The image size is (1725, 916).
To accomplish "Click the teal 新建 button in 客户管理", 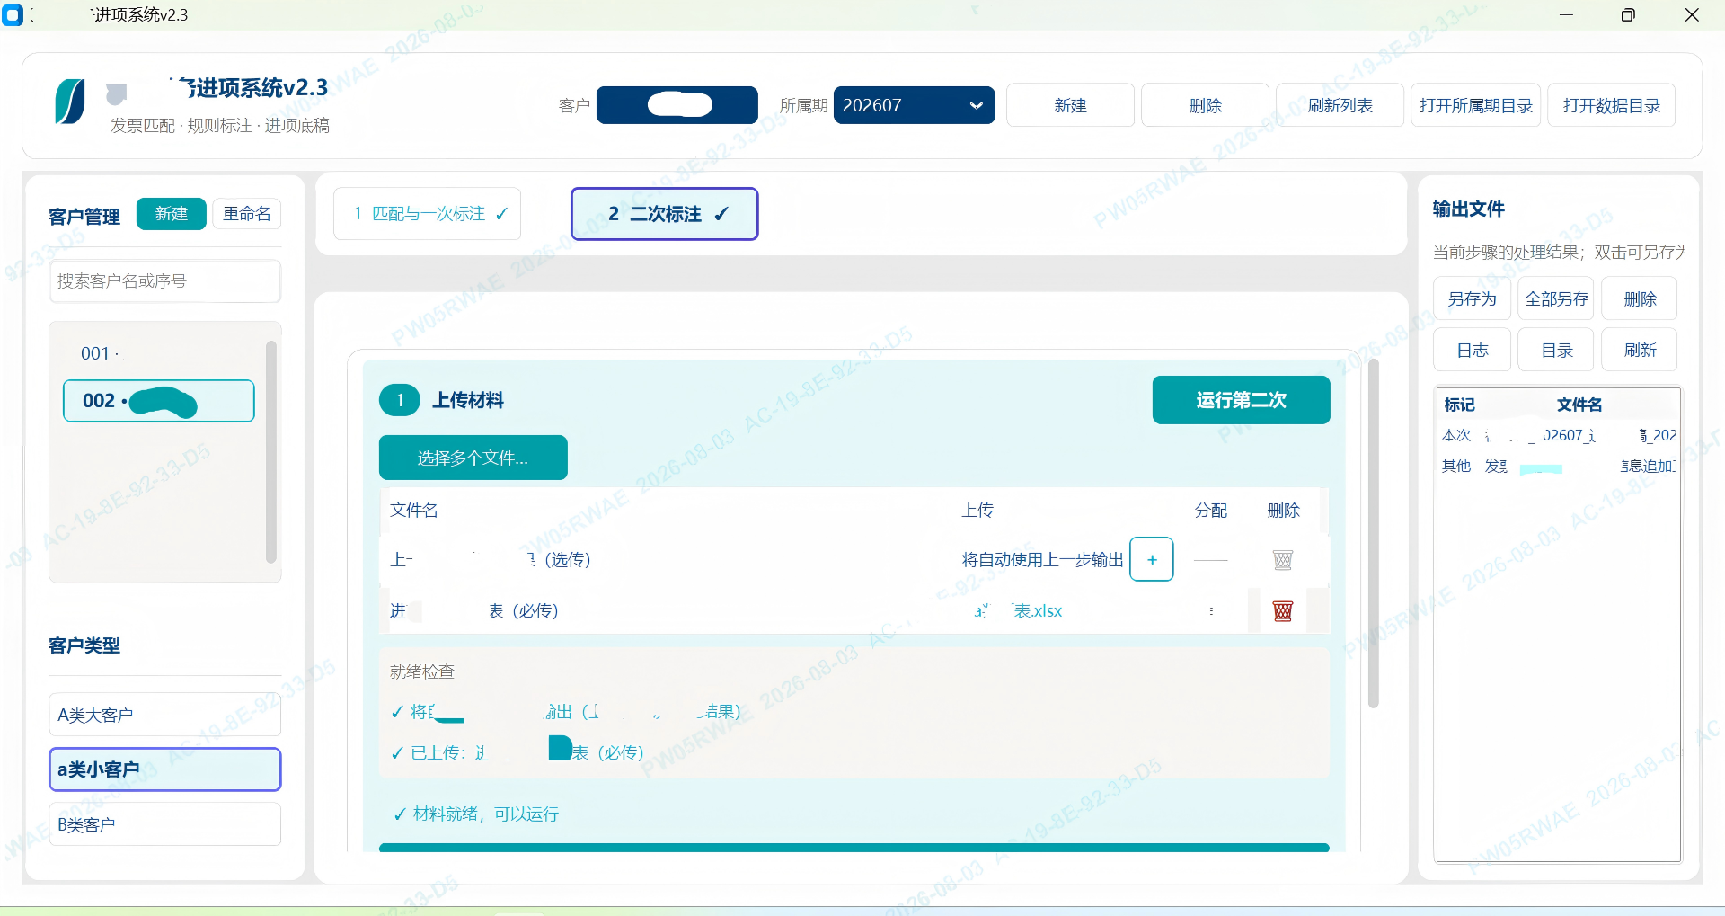I will pyautogui.click(x=171, y=214).
